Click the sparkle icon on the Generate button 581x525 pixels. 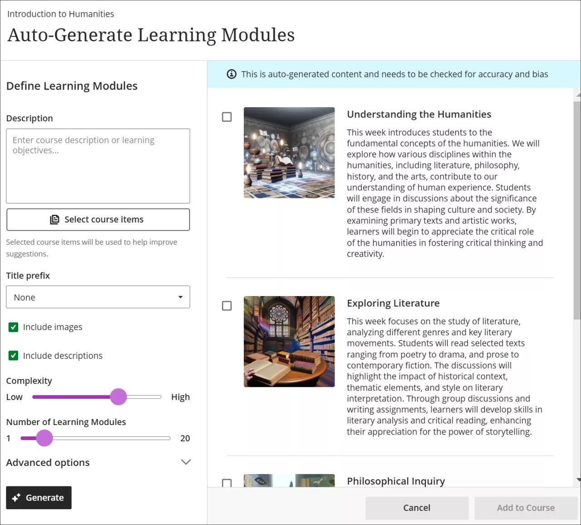pyautogui.click(x=16, y=497)
